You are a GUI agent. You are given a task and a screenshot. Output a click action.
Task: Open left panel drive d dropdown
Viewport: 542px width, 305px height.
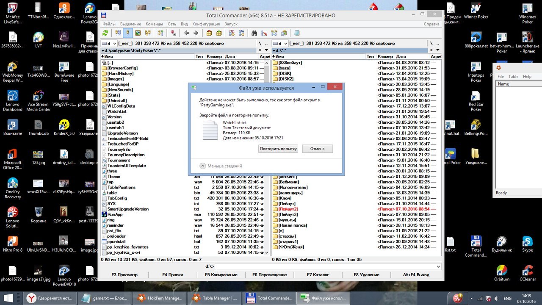(108, 43)
